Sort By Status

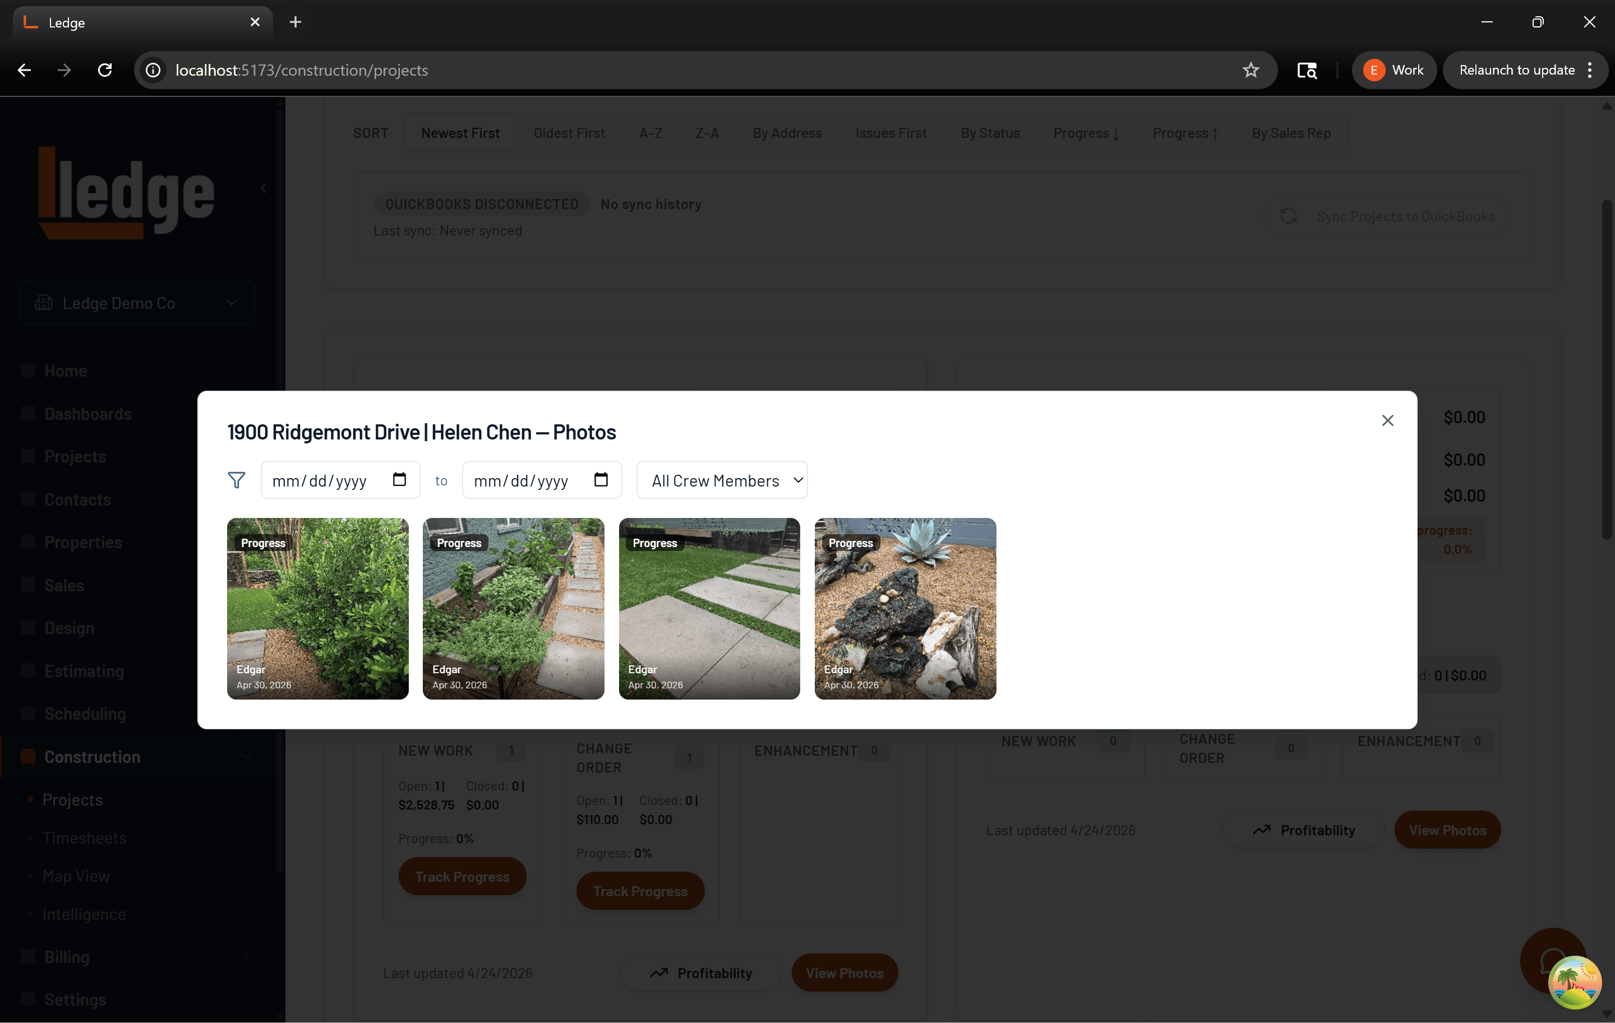coord(990,133)
